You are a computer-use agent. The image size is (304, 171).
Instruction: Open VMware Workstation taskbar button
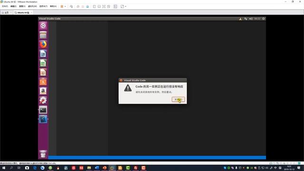(112, 168)
